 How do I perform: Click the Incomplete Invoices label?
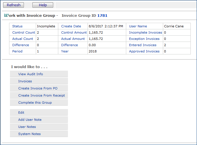(146, 32)
